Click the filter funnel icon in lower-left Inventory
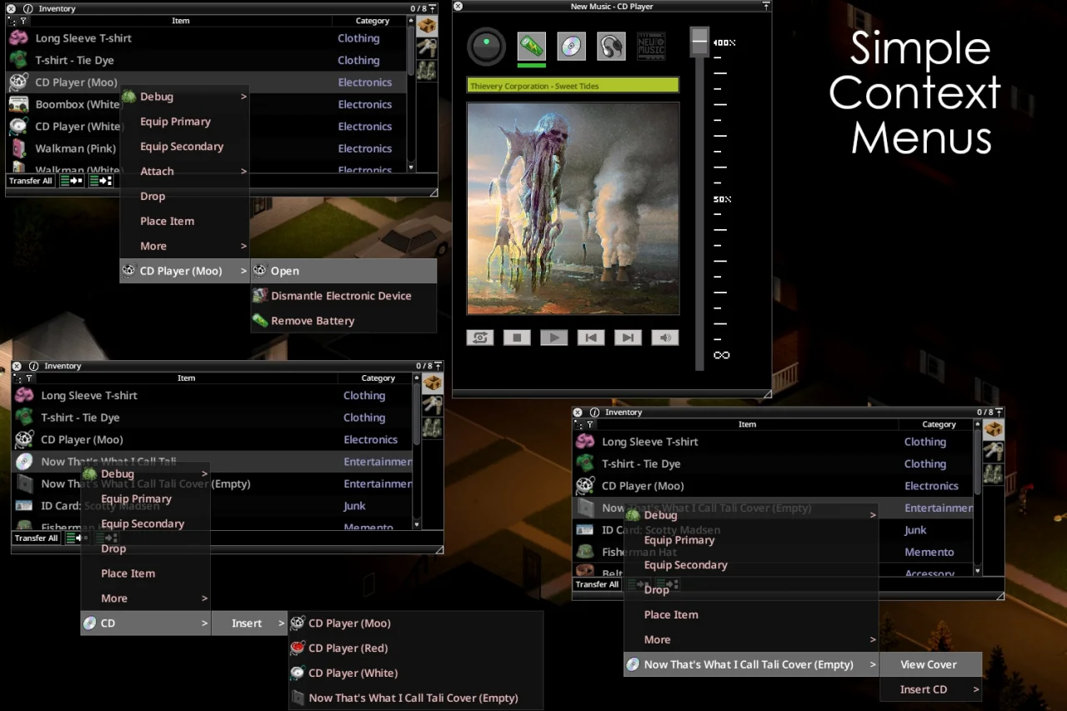 tap(29, 378)
